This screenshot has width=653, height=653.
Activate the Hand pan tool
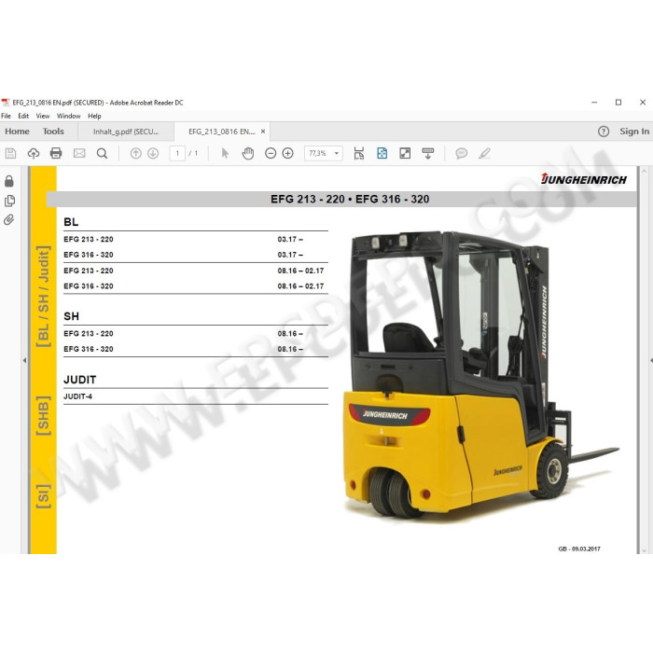248,154
